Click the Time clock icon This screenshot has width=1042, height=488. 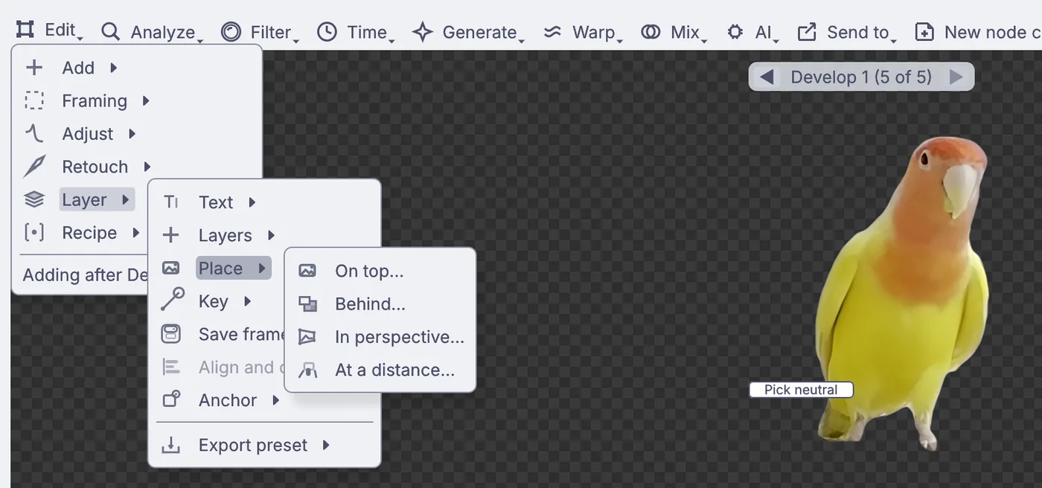[327, 32]
